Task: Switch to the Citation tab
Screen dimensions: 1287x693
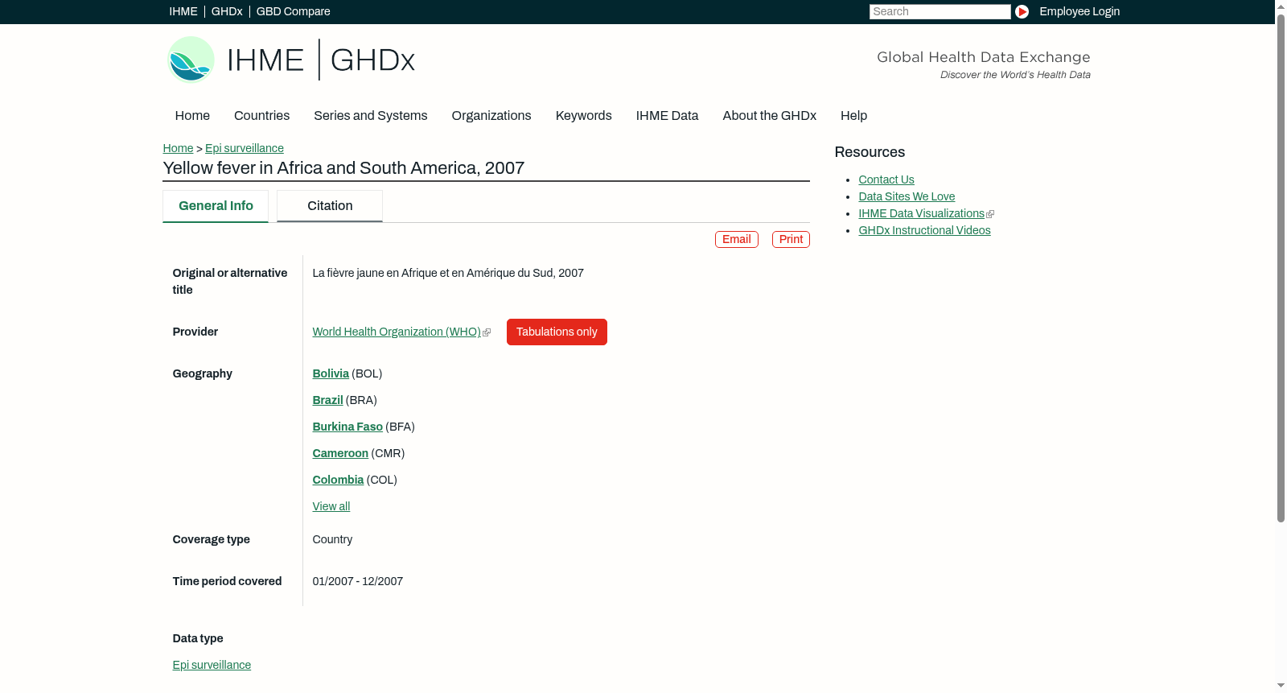Action: (x=330, y=206)
